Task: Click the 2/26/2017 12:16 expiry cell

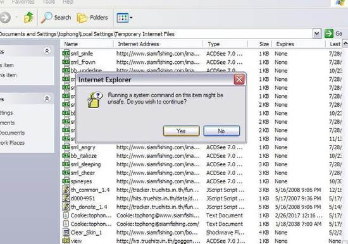Action: coord(299,216)
